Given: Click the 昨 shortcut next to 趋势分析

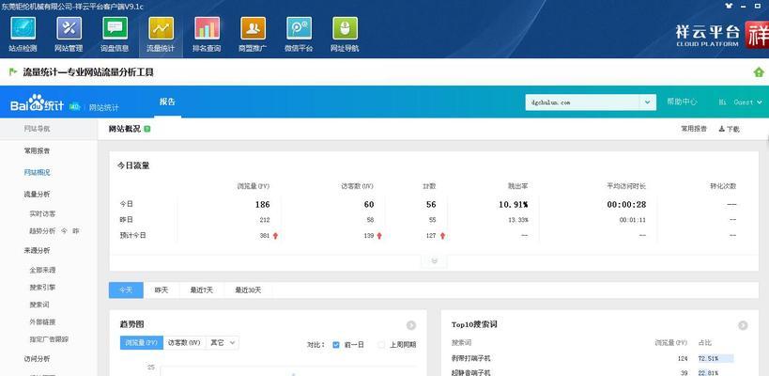Looking at the screenshot, I should [76, 230].
